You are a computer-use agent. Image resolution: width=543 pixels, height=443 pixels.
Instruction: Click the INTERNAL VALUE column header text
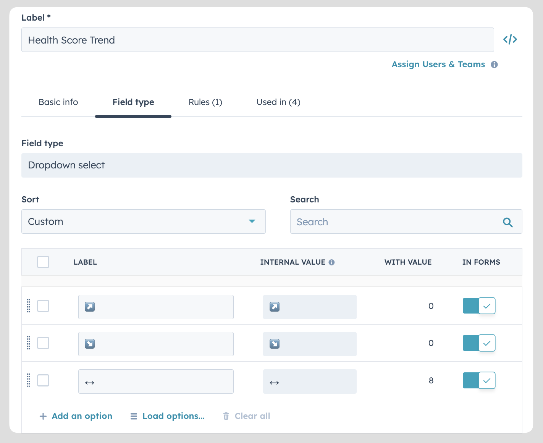pyautogui.click(x=293, y=262)
